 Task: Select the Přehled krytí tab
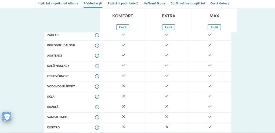point(93,3)
